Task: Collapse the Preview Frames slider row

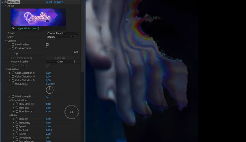Action: tap(10, 48)
